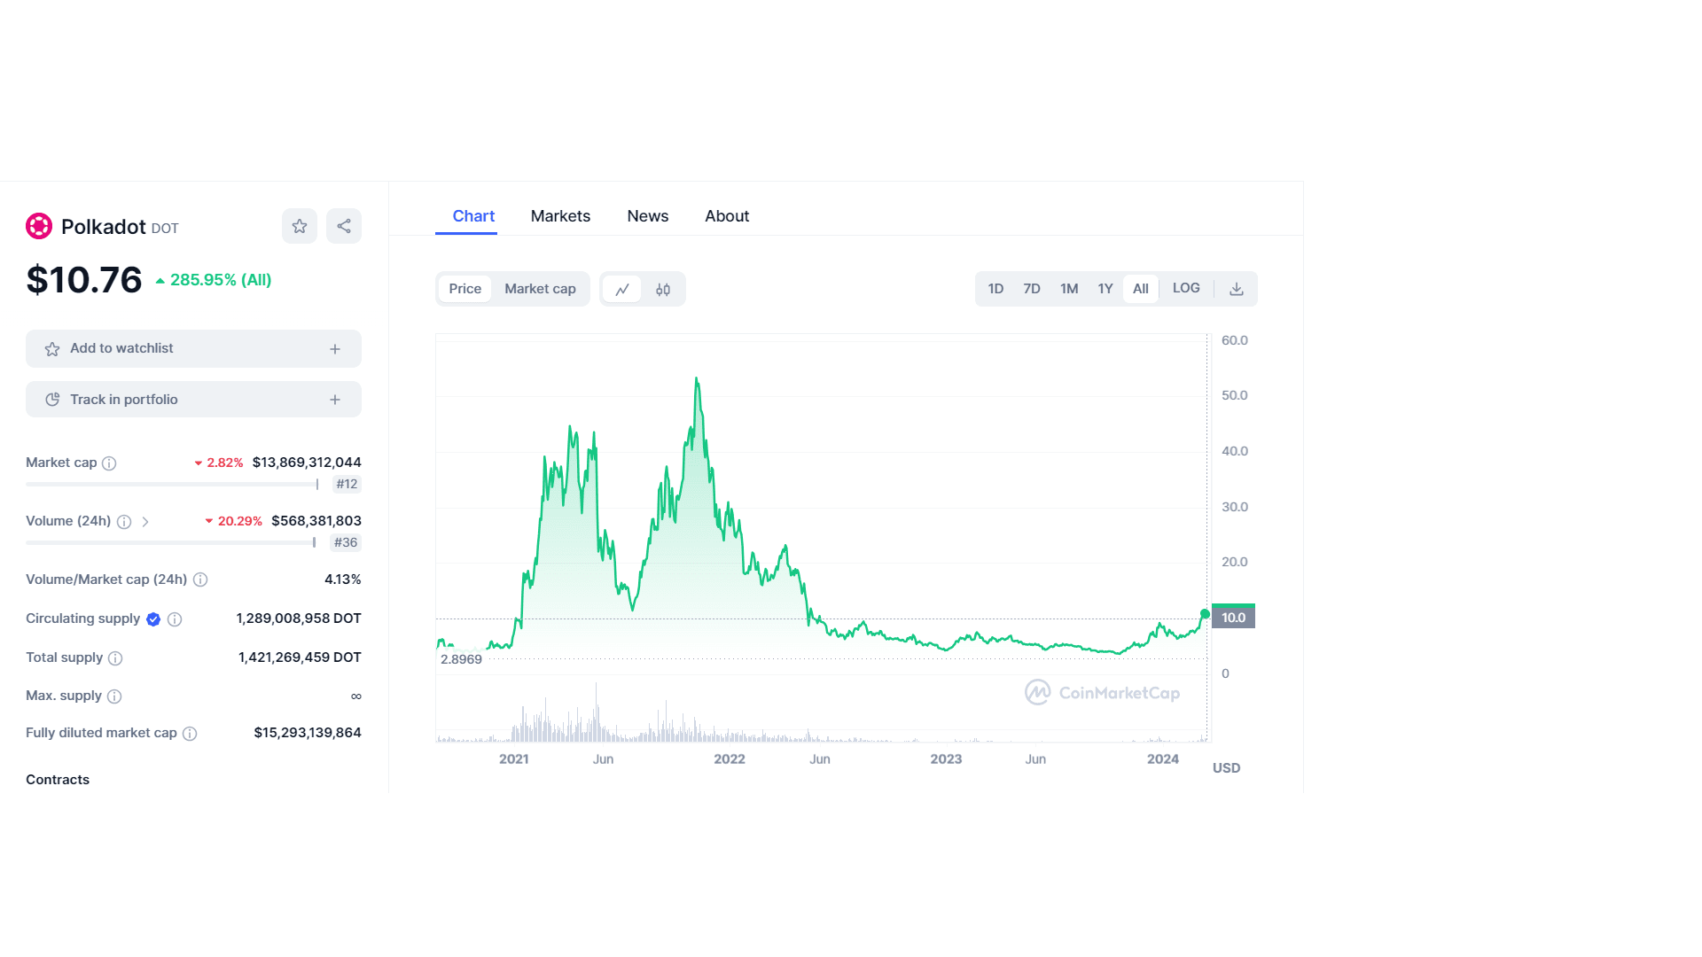
Task: Click the plus on Track in portfolio
Action: pyautogui.click(x=335, y=400)
